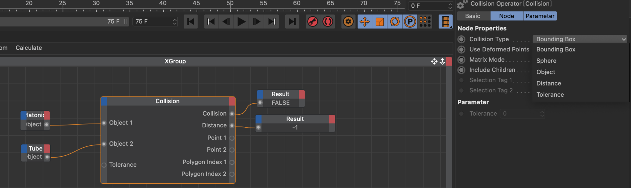Switch to the Parameter tab
This screenshot has width=631, height=188.
(x=540, y=16)
